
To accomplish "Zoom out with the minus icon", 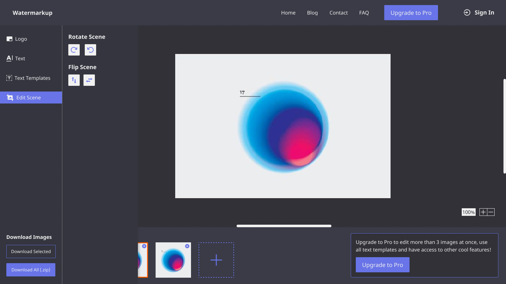I will pyautogui.click(x=491, y=212).
